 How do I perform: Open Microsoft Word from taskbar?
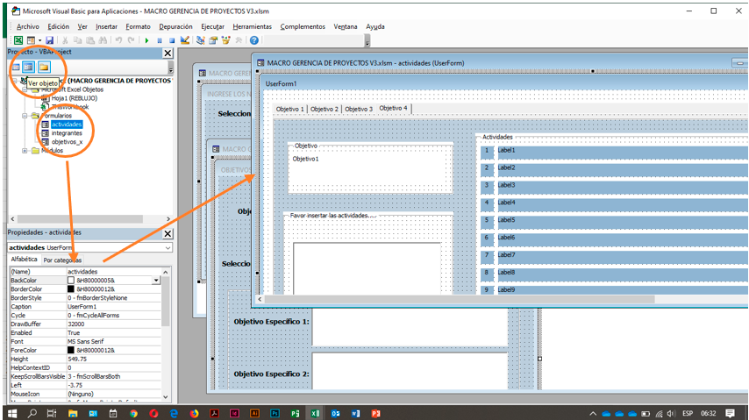pos(356,413)
